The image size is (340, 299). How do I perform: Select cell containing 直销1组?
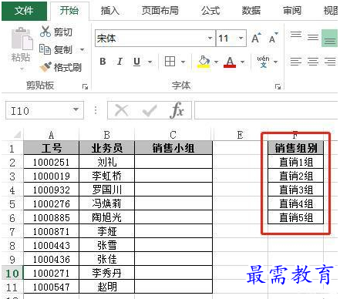[x=296, y=162]
